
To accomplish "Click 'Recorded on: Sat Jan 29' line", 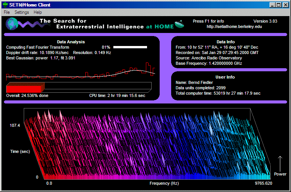I will point(217,53).
